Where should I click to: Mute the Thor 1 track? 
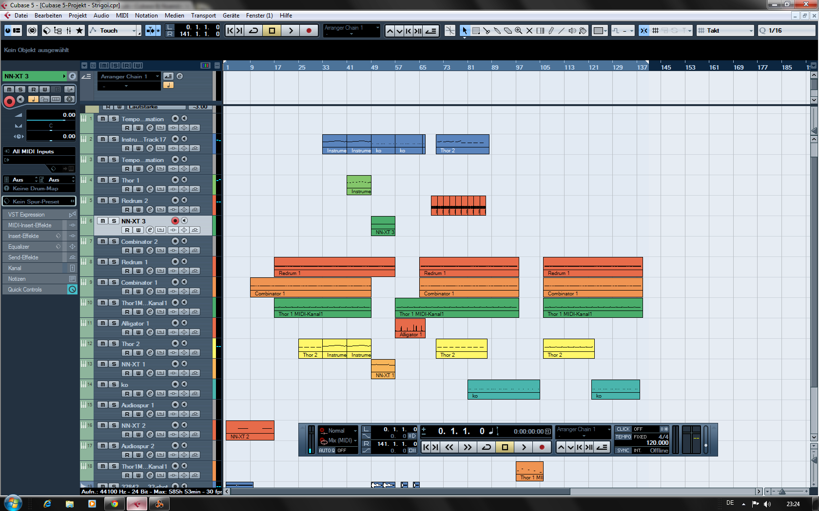point(102,180)
